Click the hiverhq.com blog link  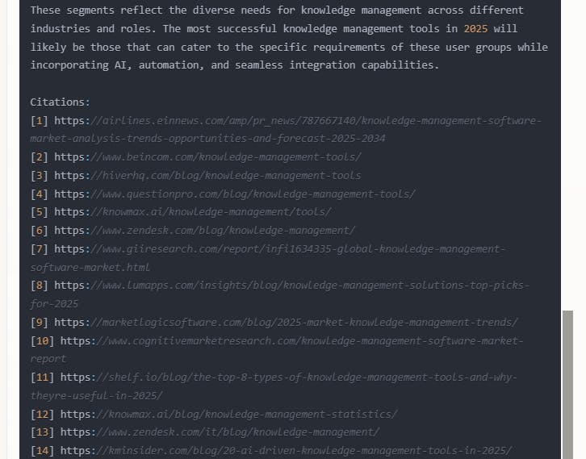226,175
